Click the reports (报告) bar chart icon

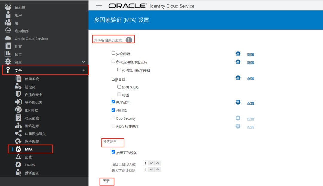(8, 54)
